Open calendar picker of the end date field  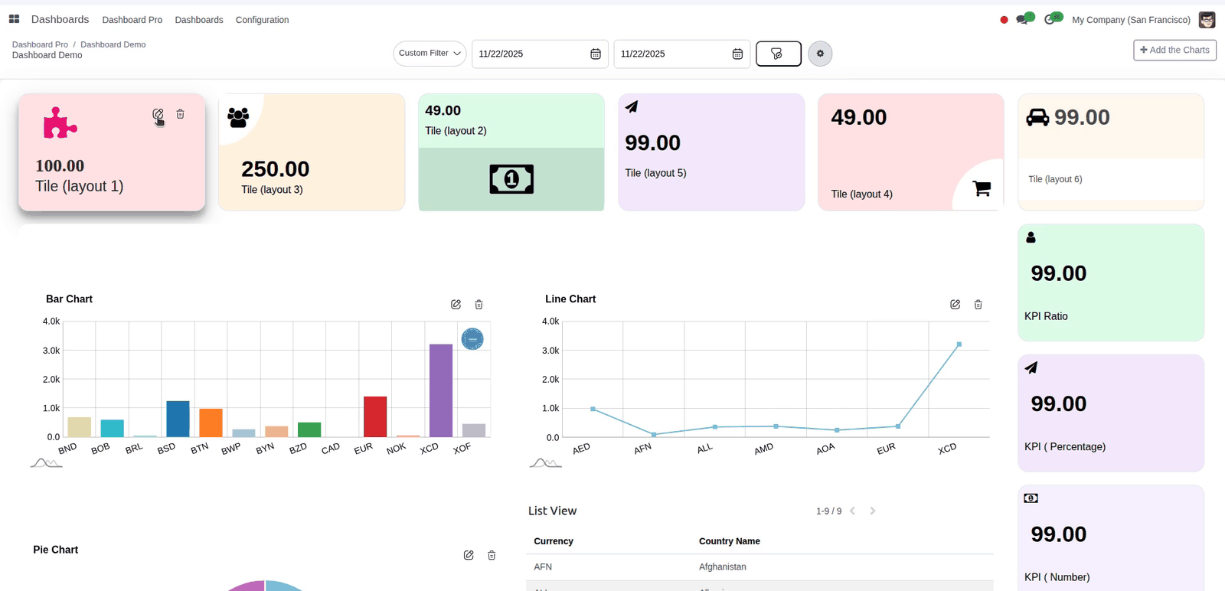[x=737, y=54]
